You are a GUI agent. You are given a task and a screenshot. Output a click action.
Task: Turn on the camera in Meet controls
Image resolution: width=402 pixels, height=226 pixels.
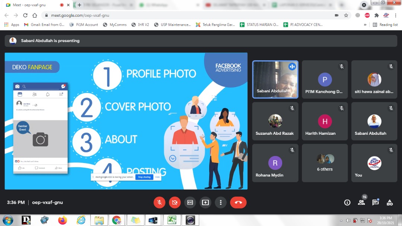[x=175, y=203]
